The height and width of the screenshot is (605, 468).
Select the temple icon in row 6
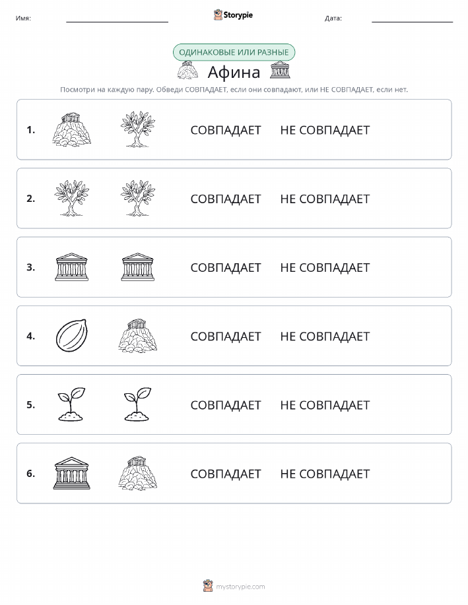[72, 473]
